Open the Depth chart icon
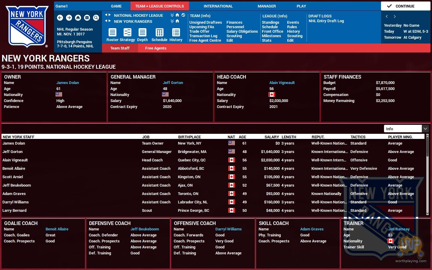 pos(142,32)
